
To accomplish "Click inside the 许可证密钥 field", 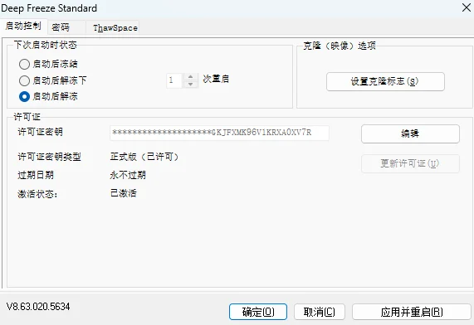I will point(219,133).
